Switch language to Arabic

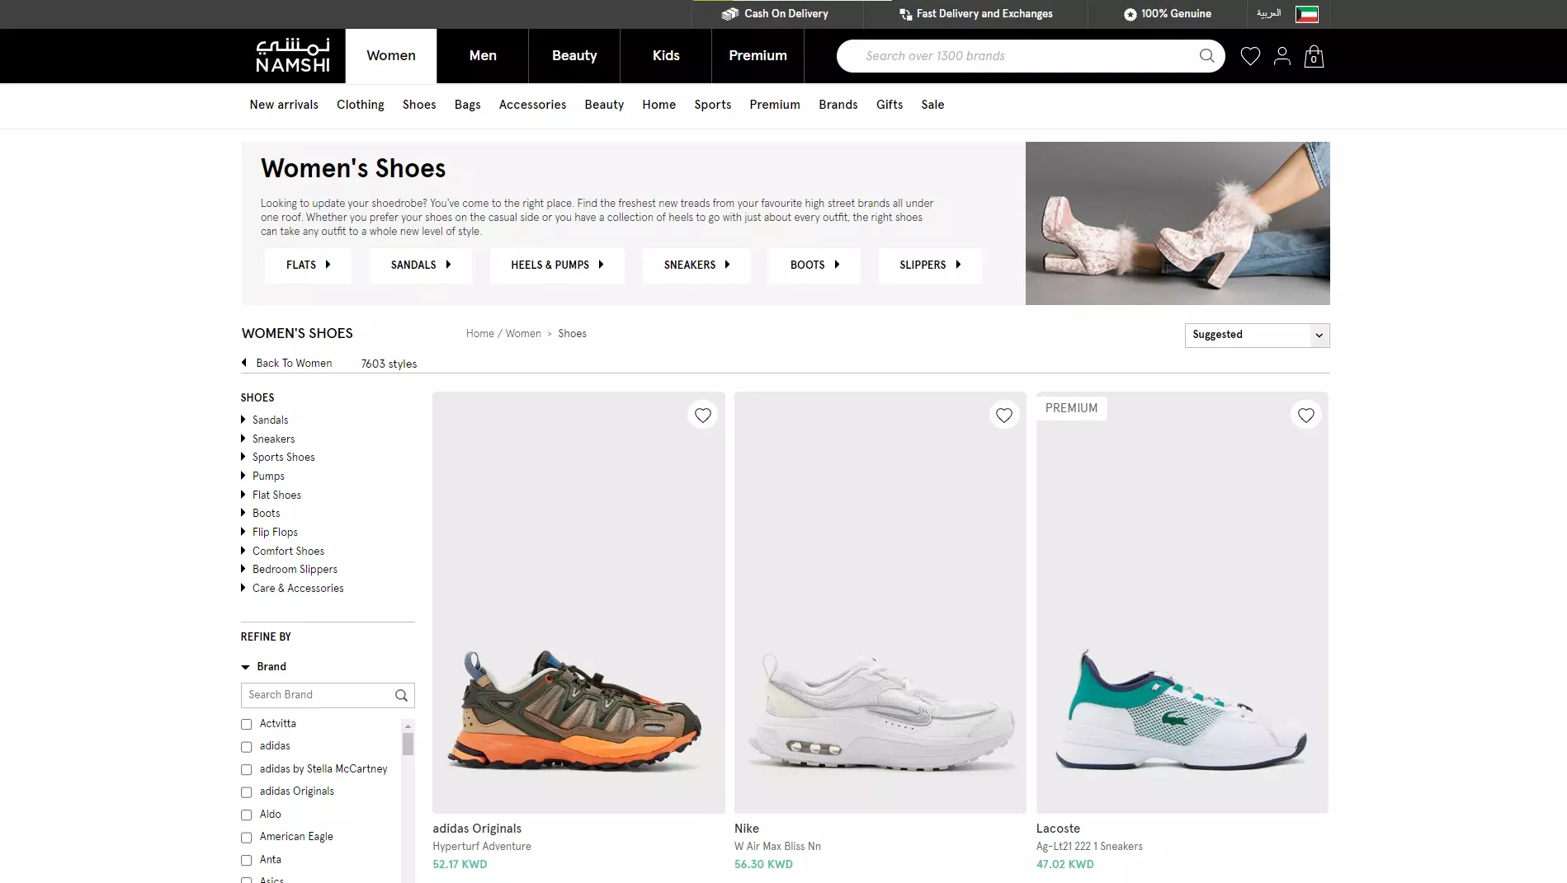[x=1268, y=13]
